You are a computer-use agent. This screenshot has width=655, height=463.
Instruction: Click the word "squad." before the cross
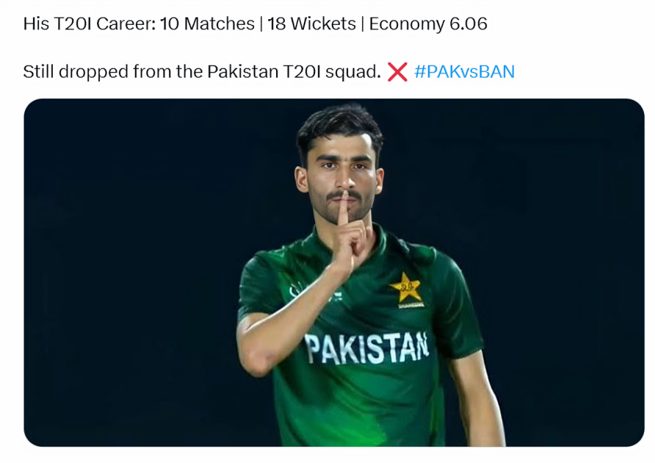point(353,72)
